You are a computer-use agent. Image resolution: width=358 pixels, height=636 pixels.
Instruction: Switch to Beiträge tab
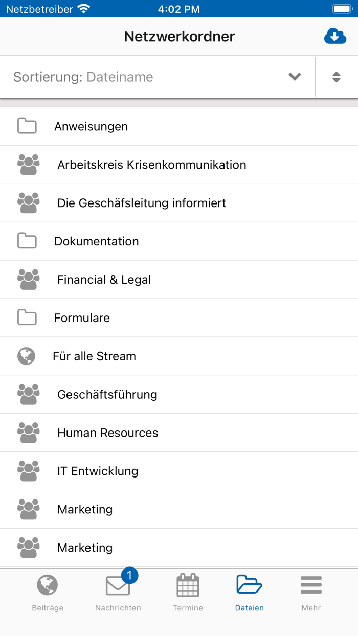(48, 593)
